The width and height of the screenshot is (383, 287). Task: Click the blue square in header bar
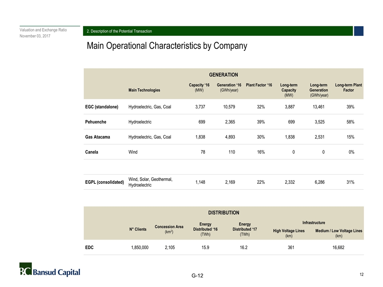[358, 31]
